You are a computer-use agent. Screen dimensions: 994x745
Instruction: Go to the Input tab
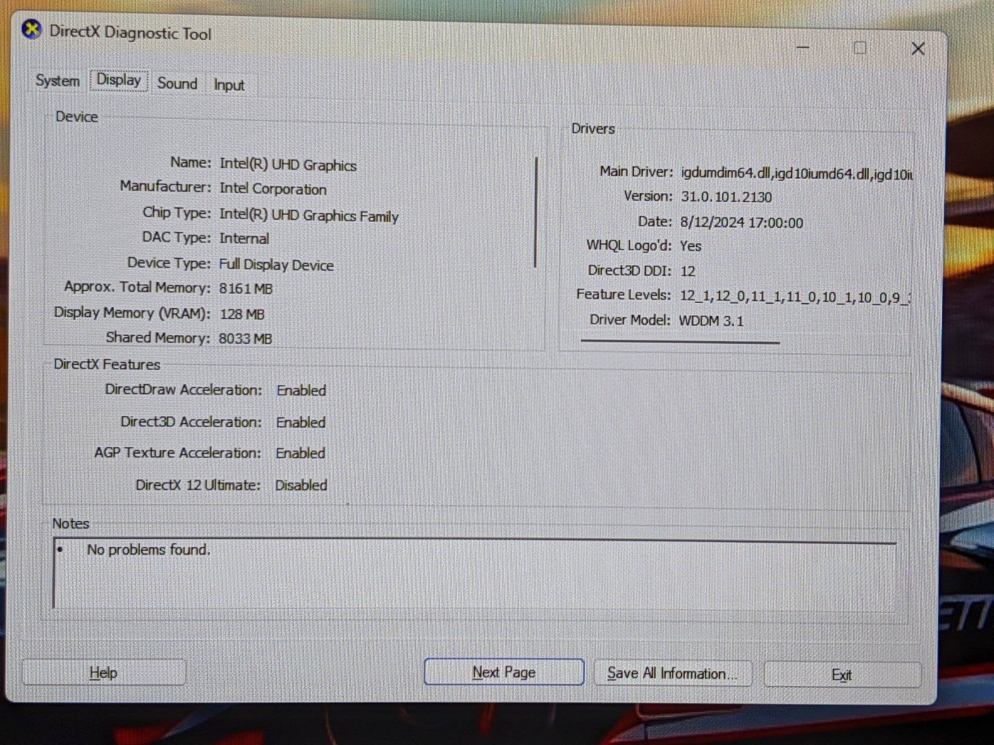click(229, 85)
